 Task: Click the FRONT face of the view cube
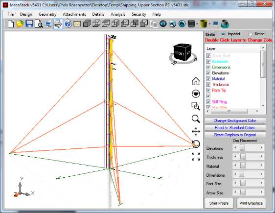tap(180, 53)
